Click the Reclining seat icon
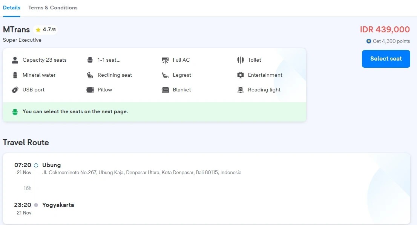Viewport: 417px width, 225px height. point(90,75)
